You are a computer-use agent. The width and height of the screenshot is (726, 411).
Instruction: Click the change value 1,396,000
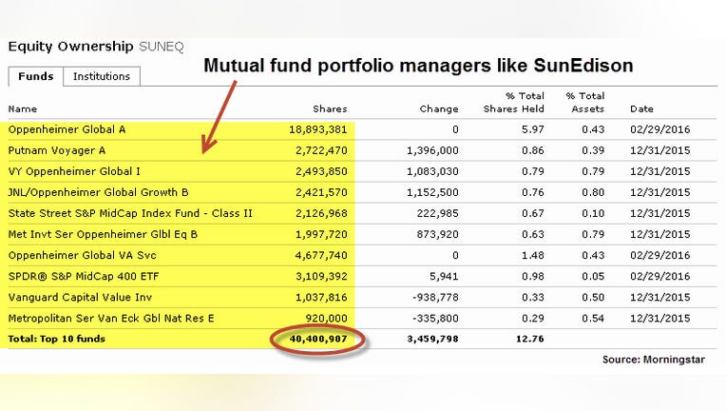click(x=432, y=150)
